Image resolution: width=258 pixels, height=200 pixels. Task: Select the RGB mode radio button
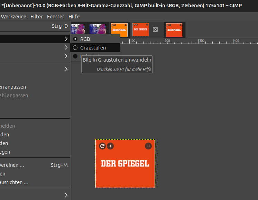click(x=75, y=39)
